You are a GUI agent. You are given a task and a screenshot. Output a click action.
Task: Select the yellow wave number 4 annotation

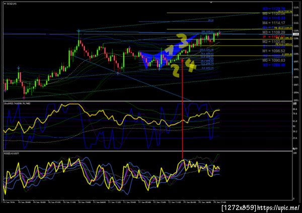[x=191, y=65]
